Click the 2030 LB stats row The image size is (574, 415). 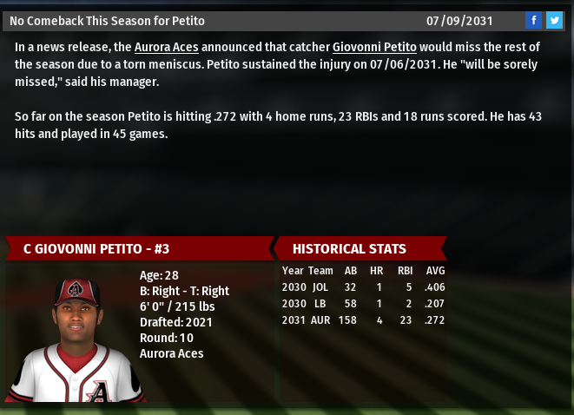pos(363,304)
